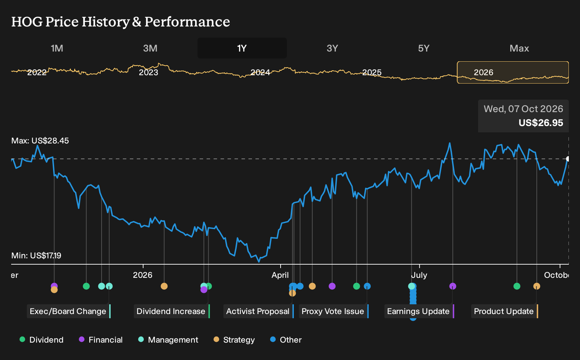The width and height of the screenshot is (580, 360).
Task: Click the orange strategy dot right of April
Action: [312, 286]
